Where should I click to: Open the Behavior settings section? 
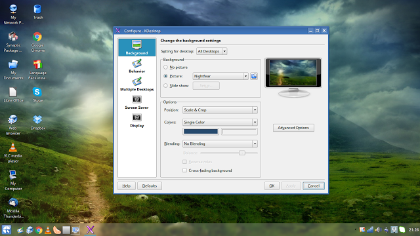(136, 66)
